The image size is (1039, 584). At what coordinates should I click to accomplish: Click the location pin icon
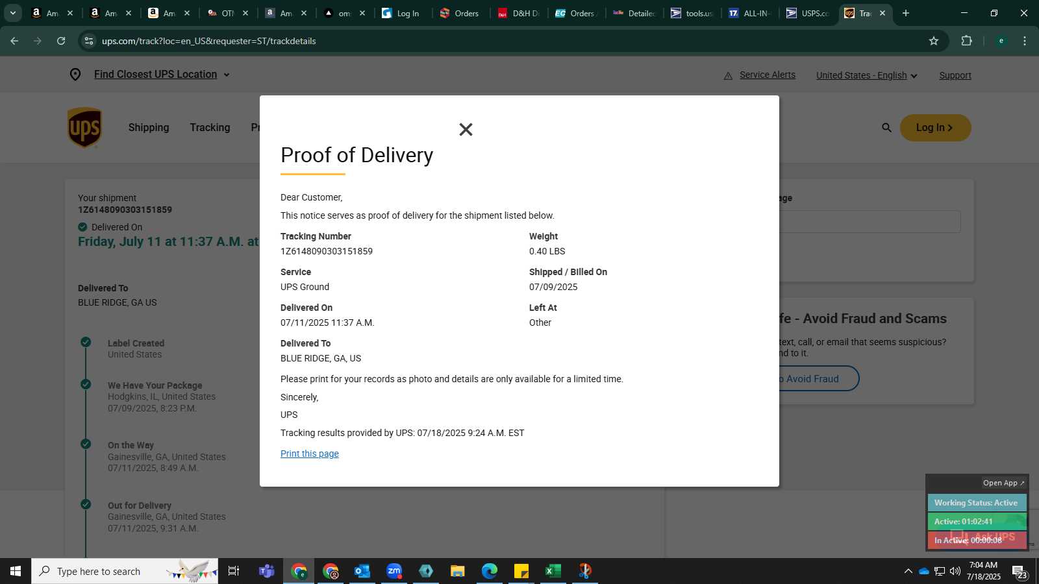[x=75, y=75]
